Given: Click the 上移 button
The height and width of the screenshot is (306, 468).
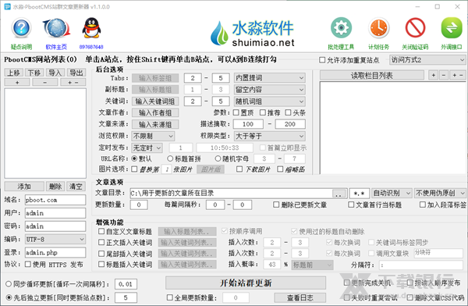Looking at the screenshot, I should [x=13, y=73].
